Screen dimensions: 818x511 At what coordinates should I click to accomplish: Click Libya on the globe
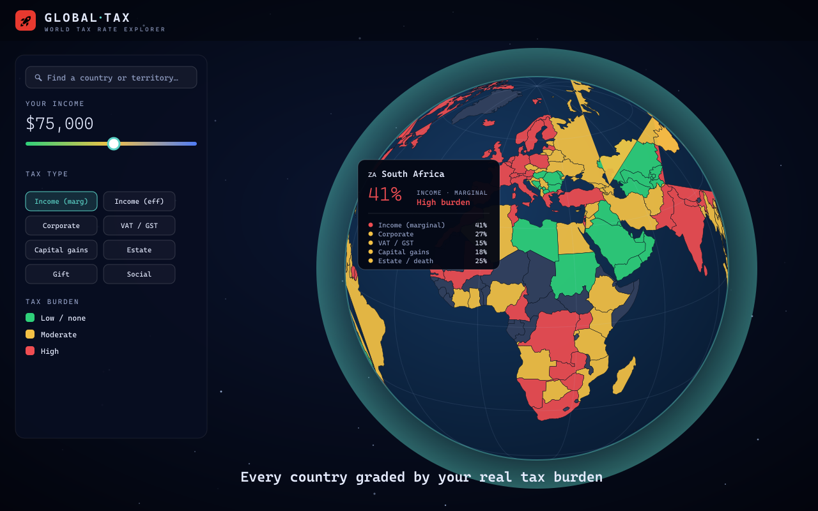pyautogui.click(x=536, y=239)
